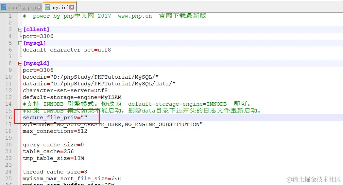This screenshot has height=185, width=343.
Task: Click line number 8 in the margin
Action: pos(10,63)
